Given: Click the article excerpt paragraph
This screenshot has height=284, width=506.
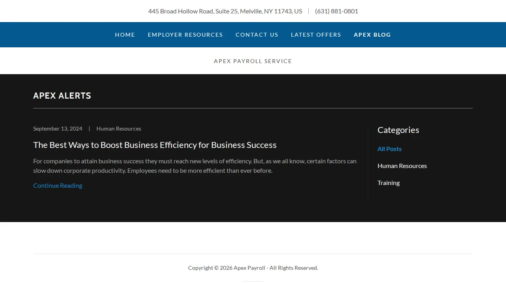Looking at the screenshot, I should point(195,166).
